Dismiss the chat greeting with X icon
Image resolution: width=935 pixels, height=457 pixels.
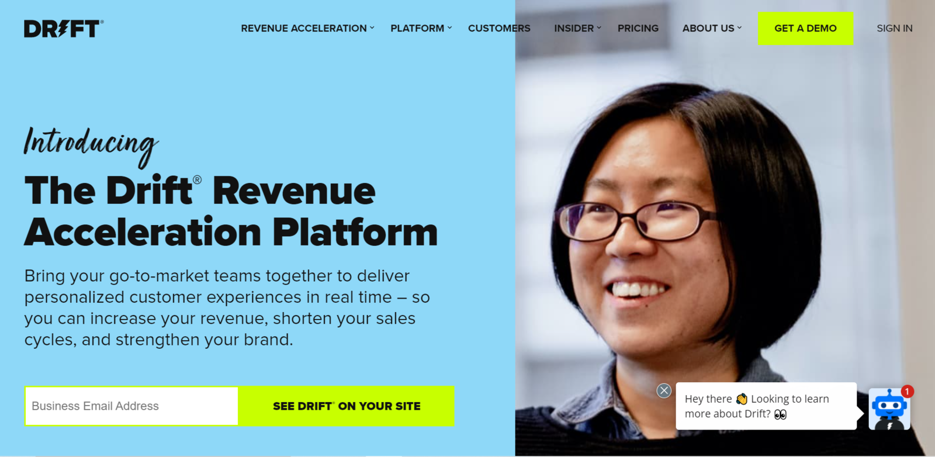click(664, 391)
